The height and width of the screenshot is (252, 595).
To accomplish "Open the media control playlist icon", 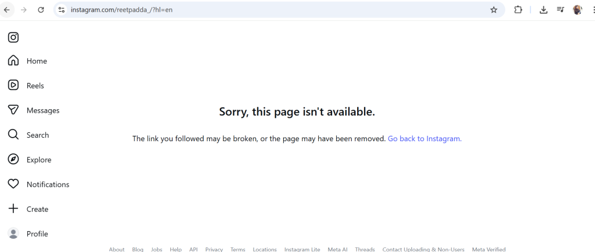I will pos(561,9).
